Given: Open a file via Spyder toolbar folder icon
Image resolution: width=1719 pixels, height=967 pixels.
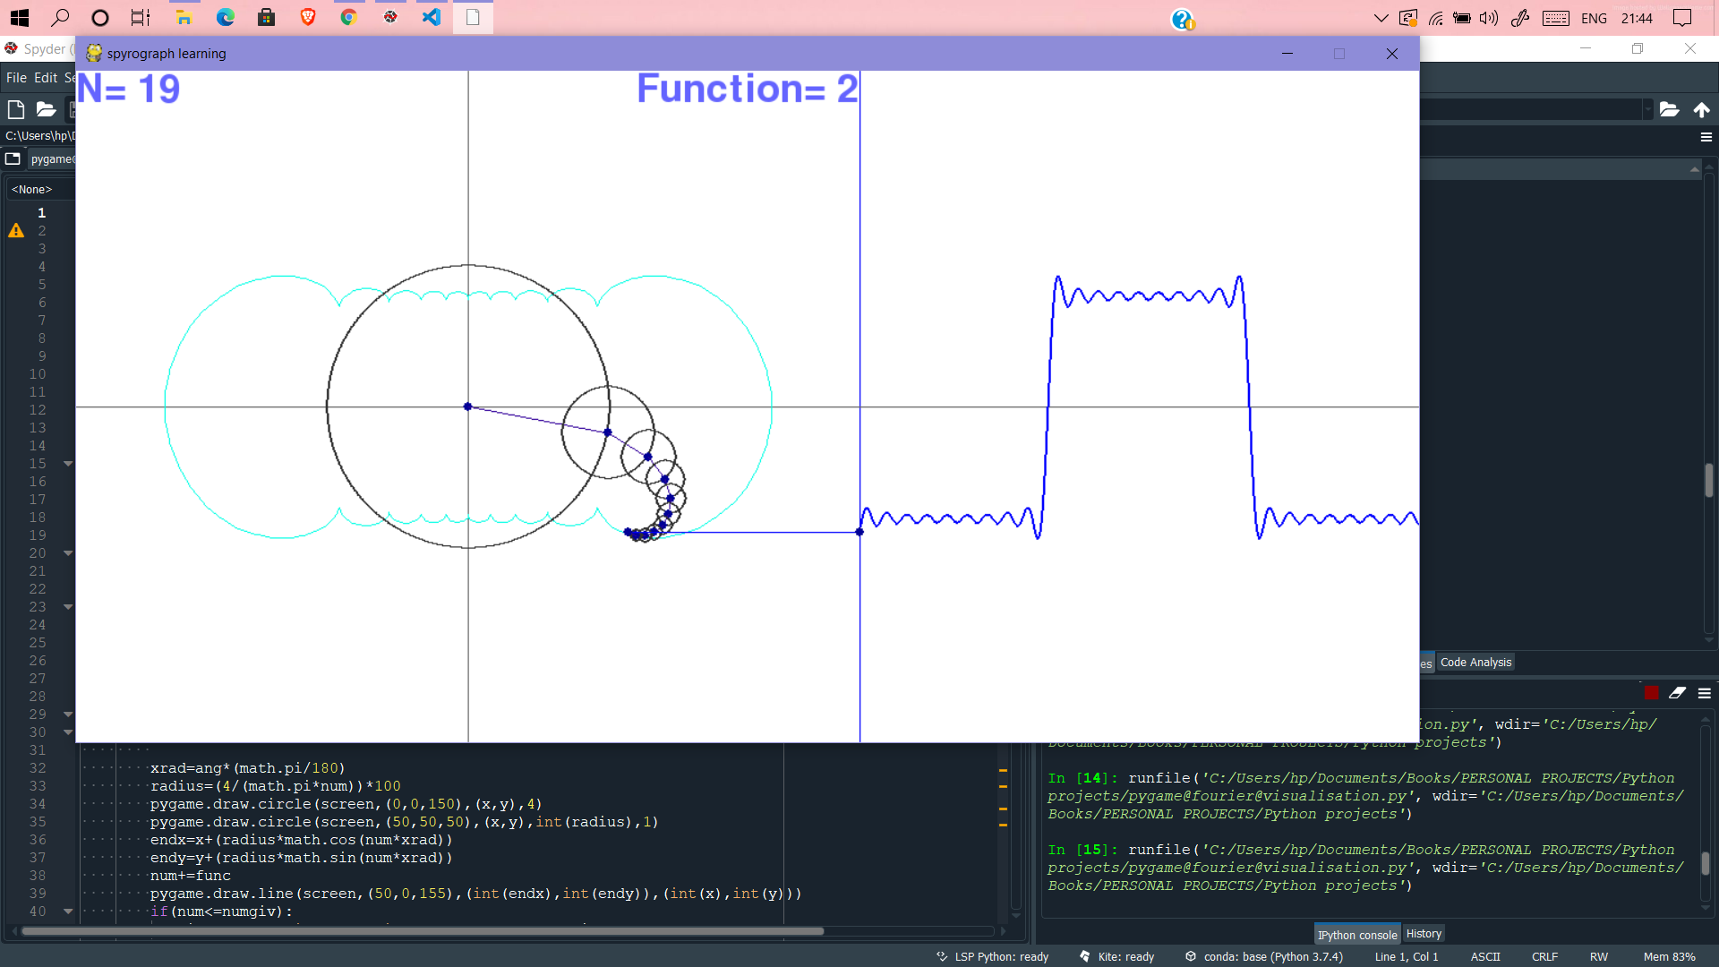Looking at the screenshot, I should (x=46, y=109).
